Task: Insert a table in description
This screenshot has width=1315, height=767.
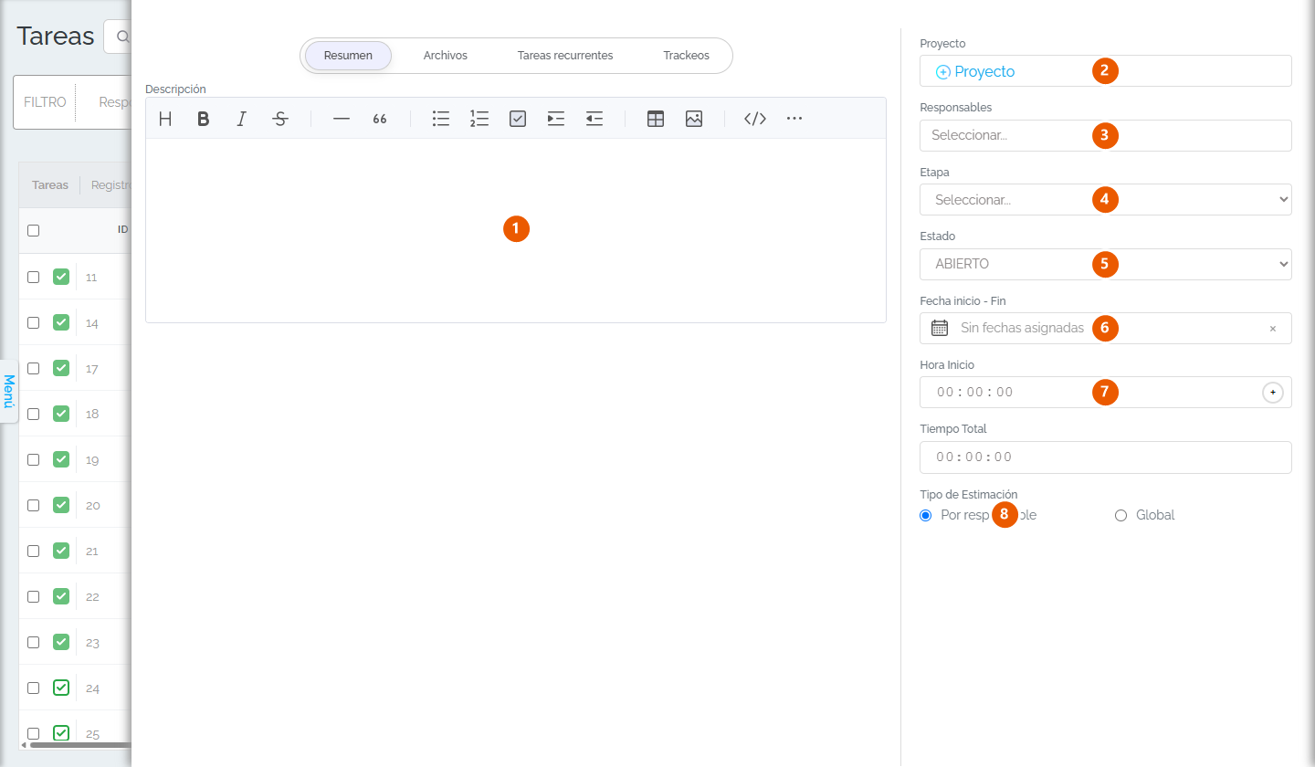Action: pyautogui.click(x=656, y=119)
